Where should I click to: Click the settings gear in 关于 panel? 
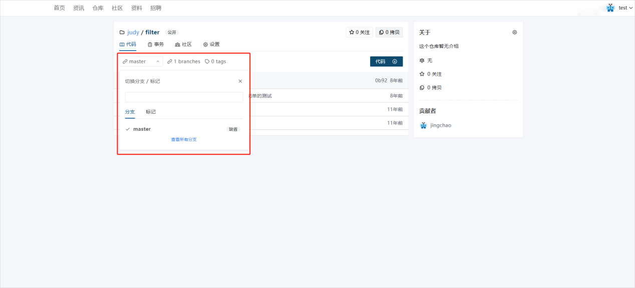[x=514, y=32]
